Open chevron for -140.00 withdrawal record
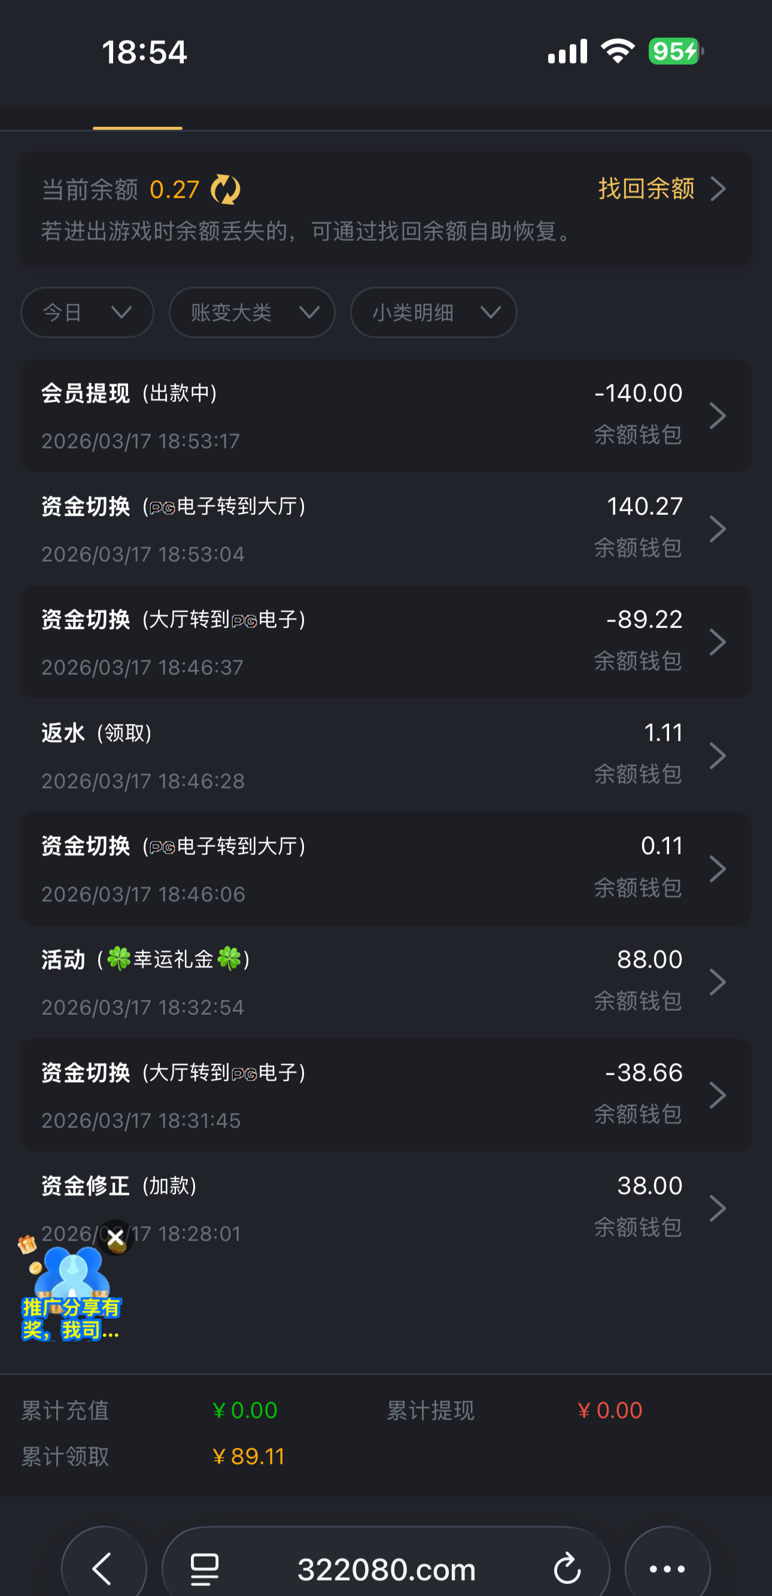The image size is (772, 1596). point(718,415)
